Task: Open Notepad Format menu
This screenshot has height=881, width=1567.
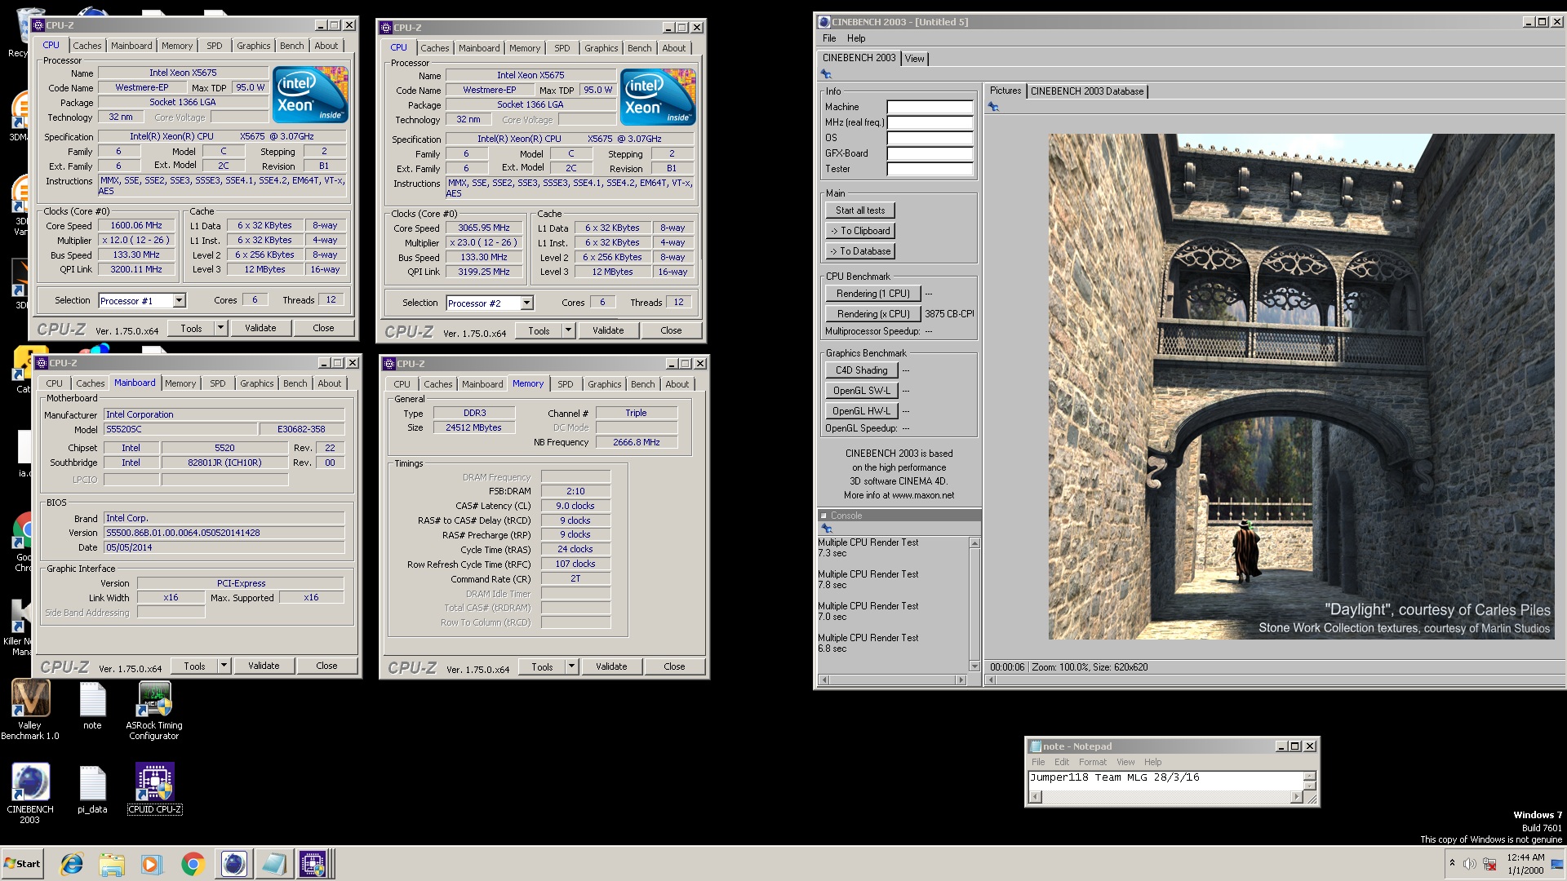Action: pyautogui.click(x=1092, y=762)
